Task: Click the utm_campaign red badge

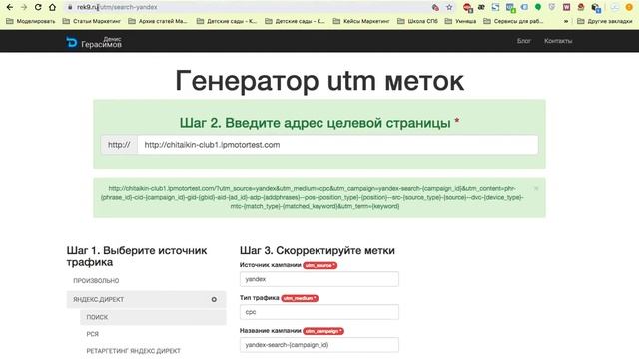Action: point(323,331)
